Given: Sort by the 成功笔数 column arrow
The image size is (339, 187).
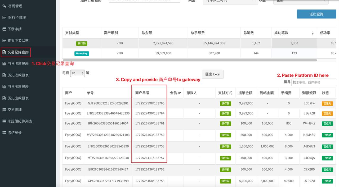Looking at the screenshot, I should pyautogui.click(x=313, y=33).
